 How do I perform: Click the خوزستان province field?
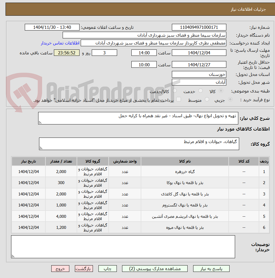click(199, 74)
